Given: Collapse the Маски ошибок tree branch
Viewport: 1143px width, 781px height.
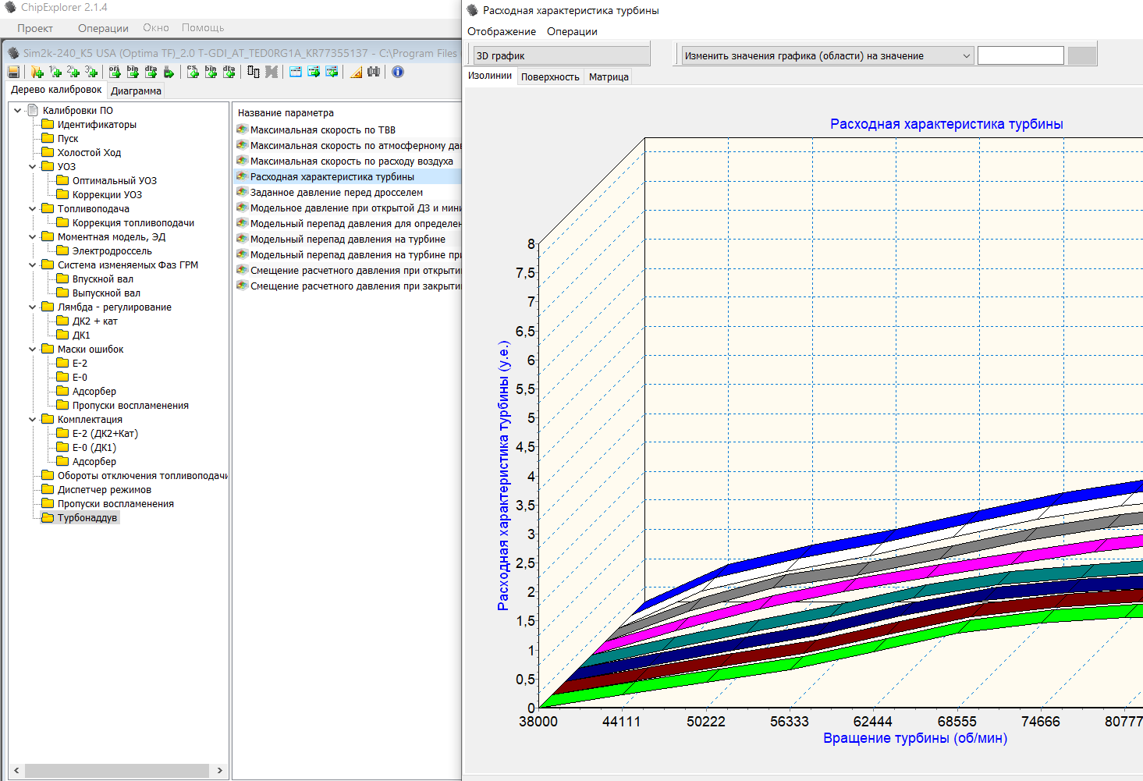Looking at the screenshot, I should point(32,350).
